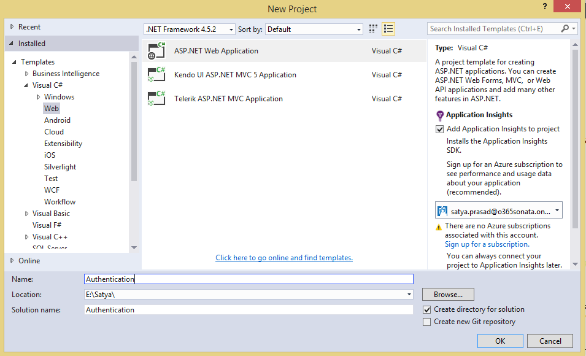Collapse the Visual C# node
This screenshot has width=586, height=356.
pos(26,85)
